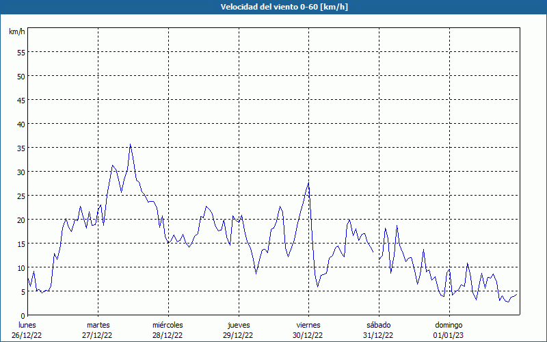Viewport: 547px width, 342px height.
Task: Select the 'martes' day label
Action: [x=98, y=325]
